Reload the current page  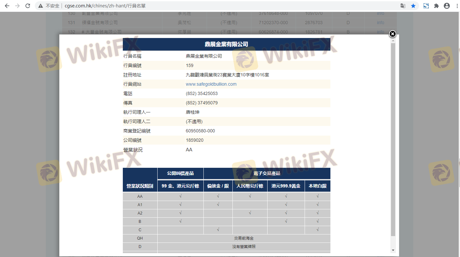[x=28, y=6]
